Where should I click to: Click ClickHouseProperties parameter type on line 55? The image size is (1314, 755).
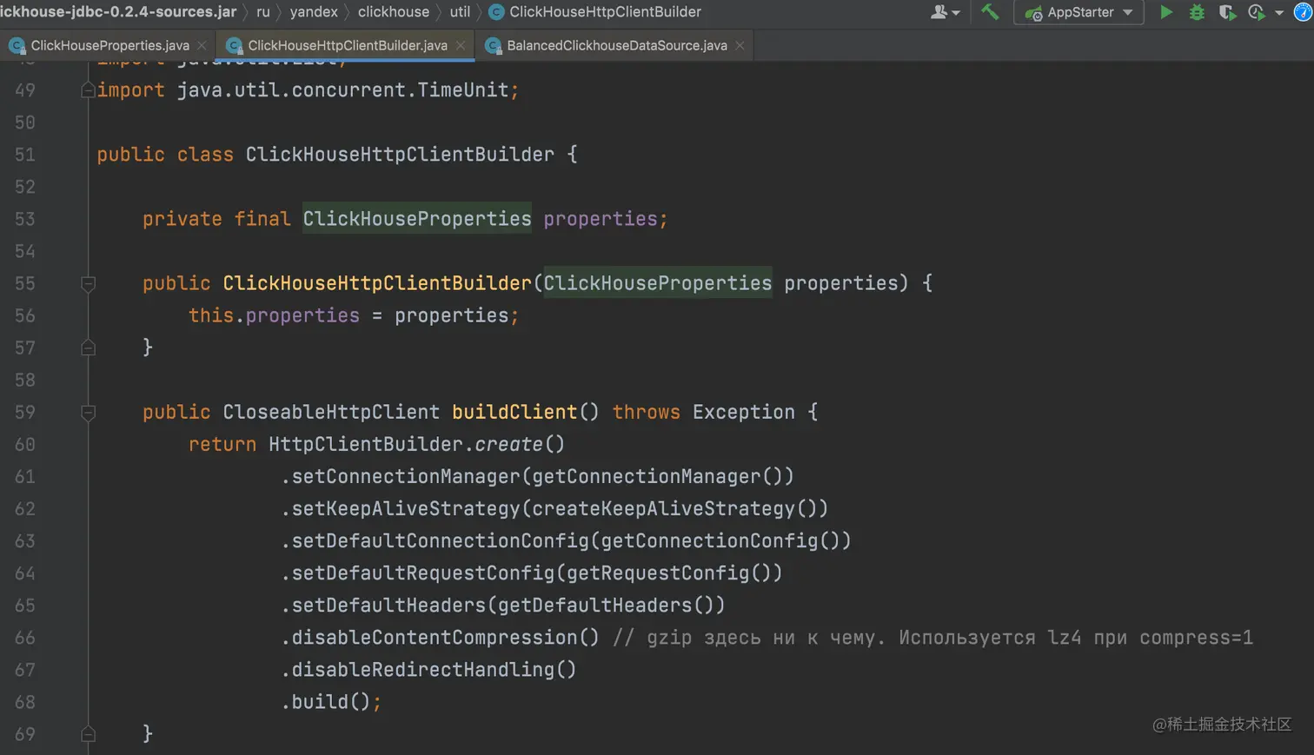[658, 283]
